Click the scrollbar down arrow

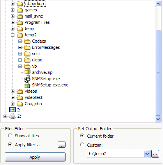[158, 119]
